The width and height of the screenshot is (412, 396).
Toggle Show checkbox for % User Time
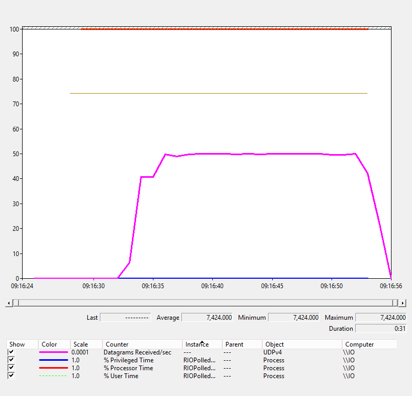pos(11,375)
